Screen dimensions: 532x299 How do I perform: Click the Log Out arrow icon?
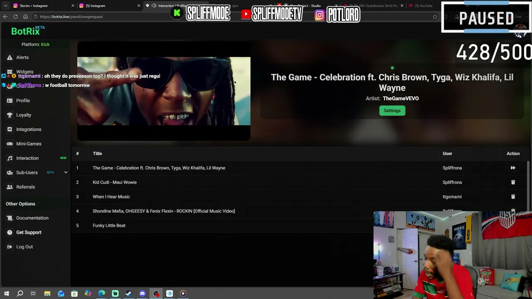[10, 247]
